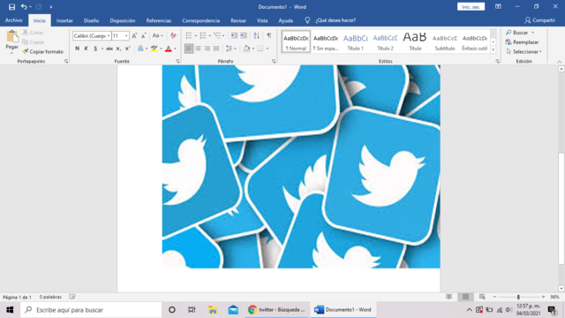Toggle bold N formatting
The image size is (565, 318).
click(x=77, y=49)
